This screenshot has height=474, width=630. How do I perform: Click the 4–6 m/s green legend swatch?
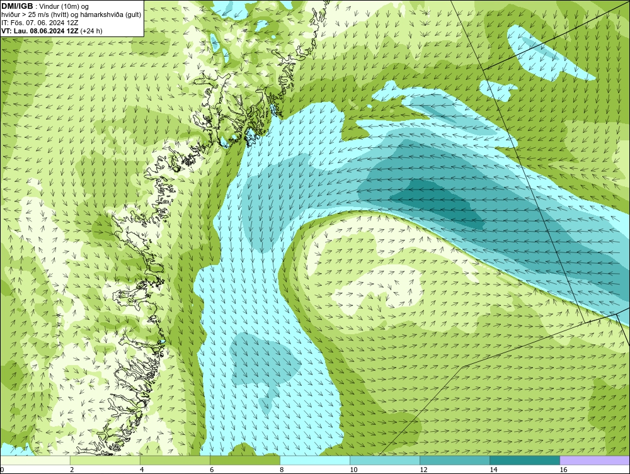[175, 460]
